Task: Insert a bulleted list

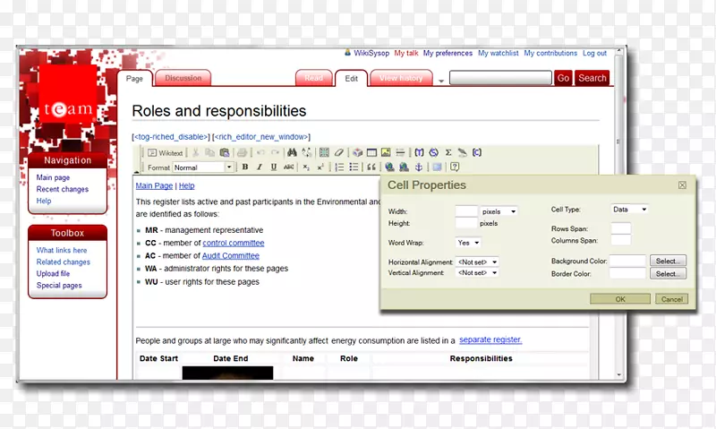Action: [x=354, y=167]
